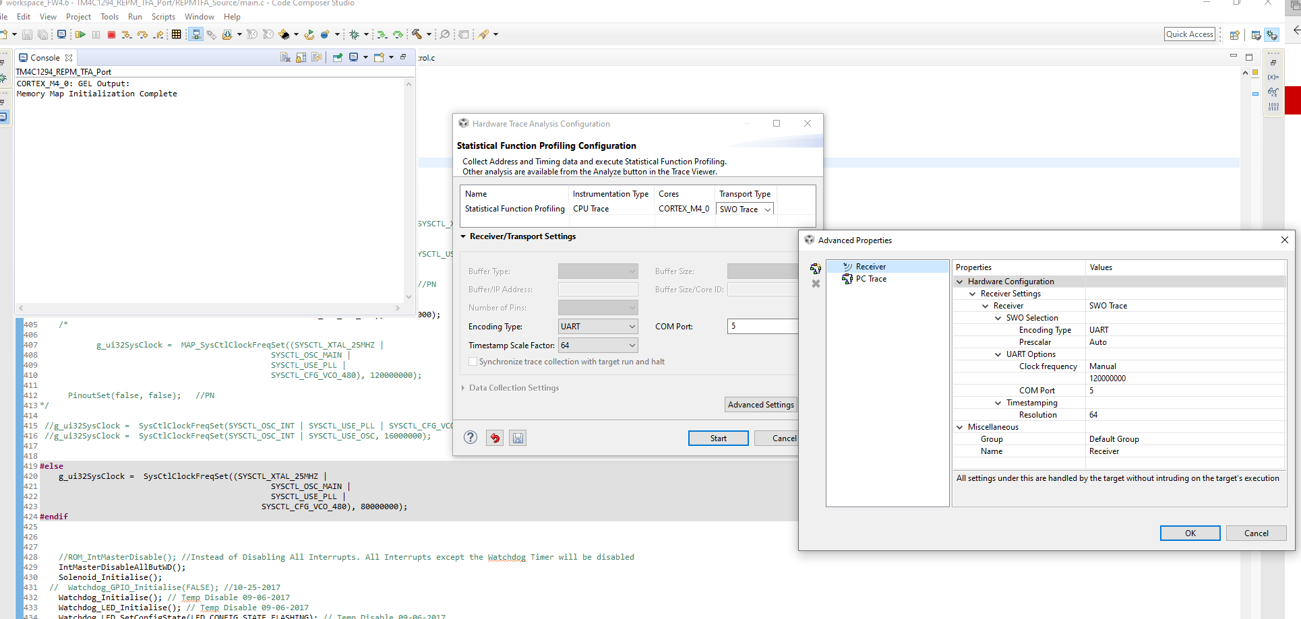Click the Default Group value in properties

1114,439
